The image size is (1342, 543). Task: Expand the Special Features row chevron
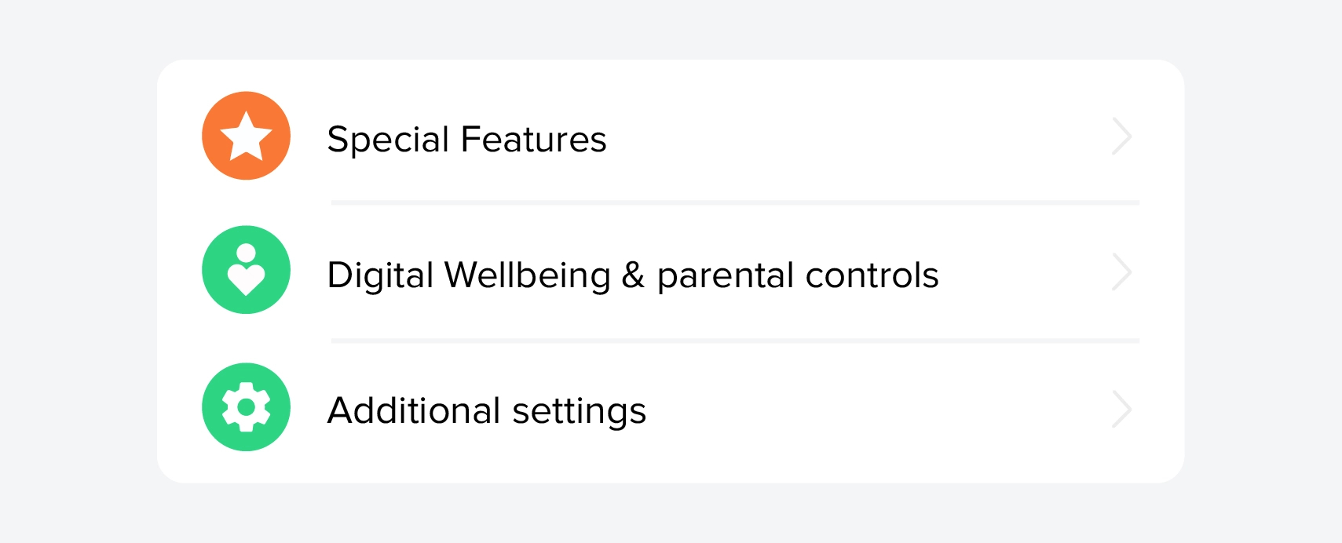[x=1122, y=137]
